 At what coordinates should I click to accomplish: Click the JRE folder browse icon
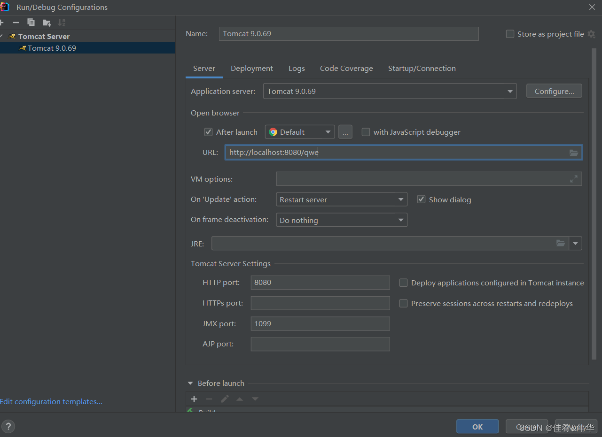pyautogui.click(x=560, y=243)
